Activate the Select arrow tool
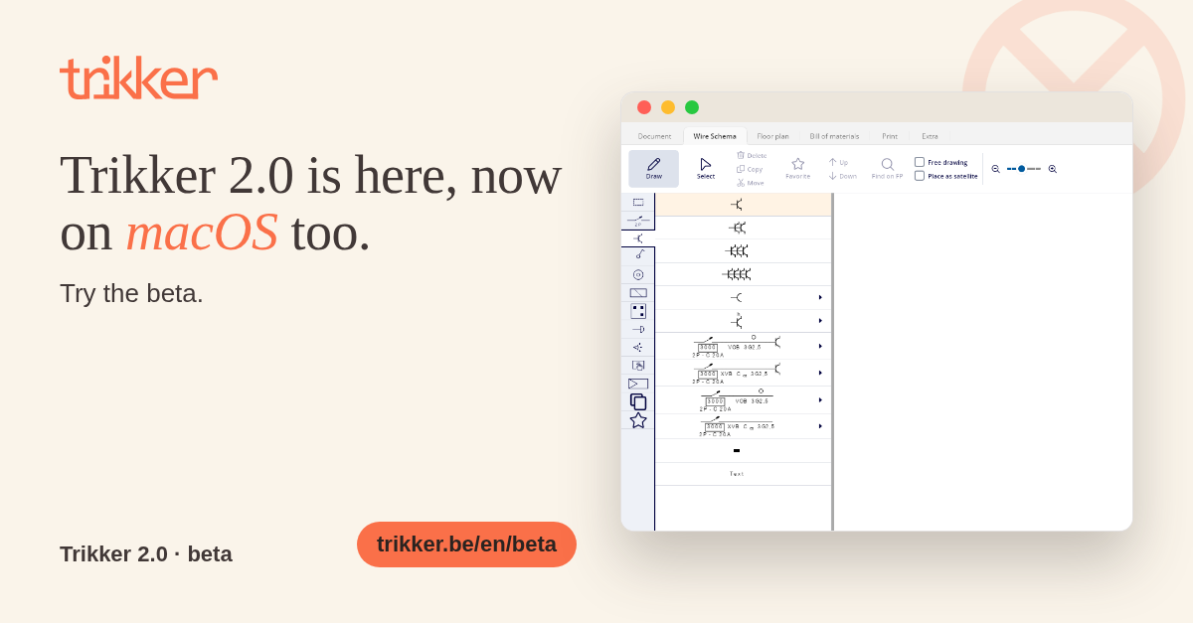This screenshot has height=623, width=1193. coord(706,168)
